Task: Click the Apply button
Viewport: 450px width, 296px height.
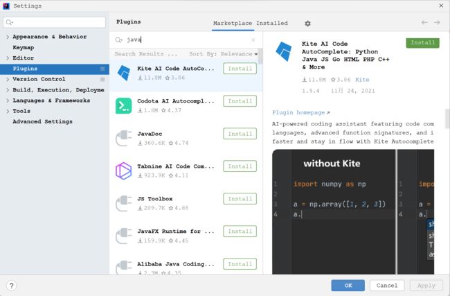Action: point(426,286)
